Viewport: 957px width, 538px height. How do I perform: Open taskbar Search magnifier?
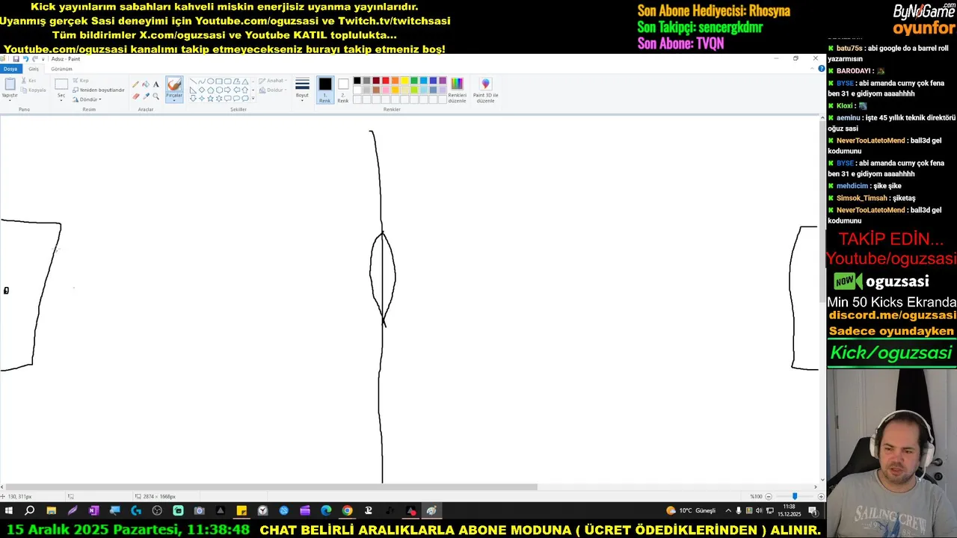click(30, 511)
